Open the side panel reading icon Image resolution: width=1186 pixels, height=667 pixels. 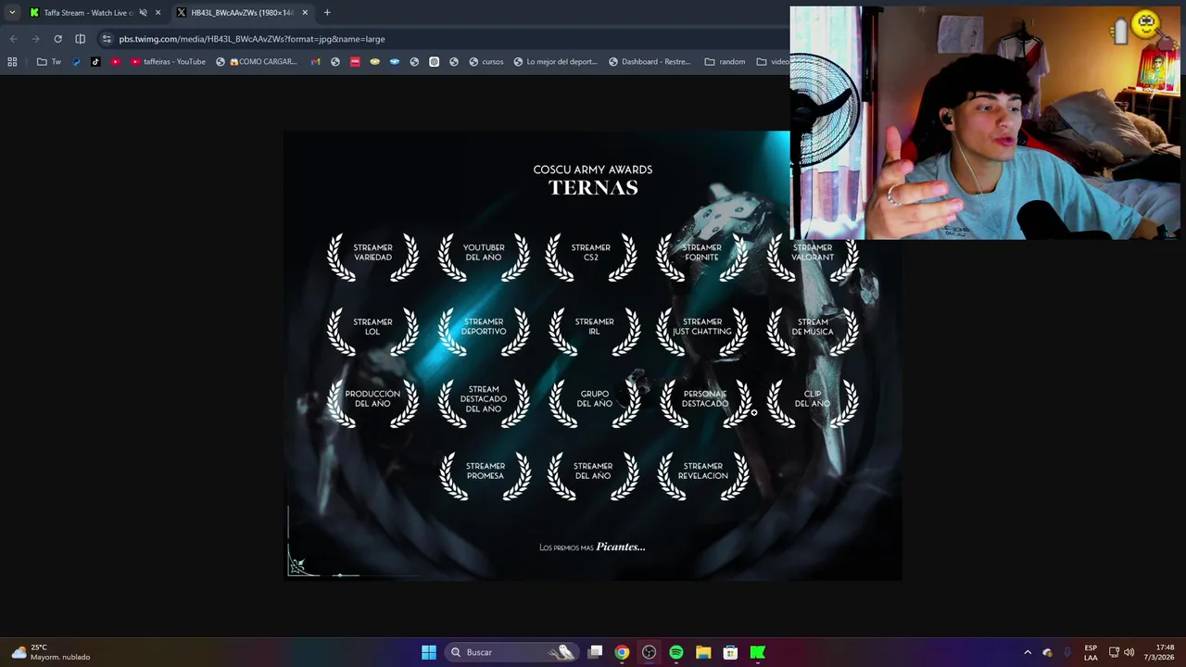[x=80, y=39]
